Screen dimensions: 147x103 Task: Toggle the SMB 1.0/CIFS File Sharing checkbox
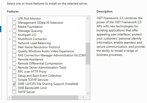click(x=14, y=84)
